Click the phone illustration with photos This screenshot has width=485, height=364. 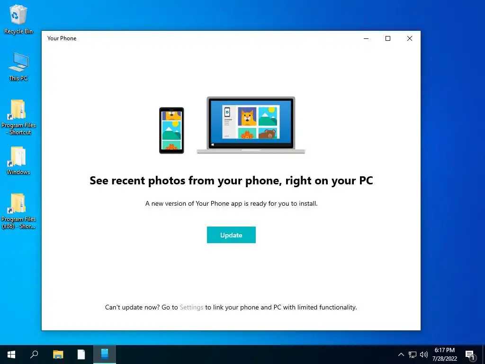click(171, 130)
